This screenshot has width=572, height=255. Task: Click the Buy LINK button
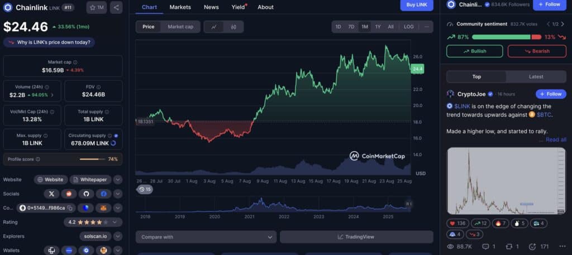click(417, 5)
